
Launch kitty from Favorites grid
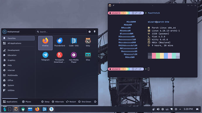[x=88, y=42]
